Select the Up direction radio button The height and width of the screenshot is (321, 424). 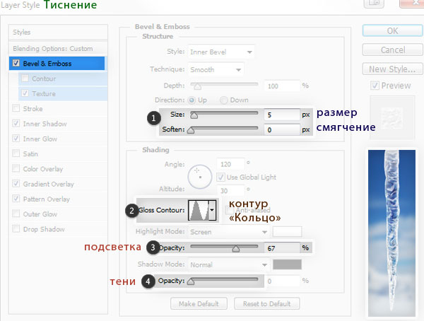pos(192,100)
